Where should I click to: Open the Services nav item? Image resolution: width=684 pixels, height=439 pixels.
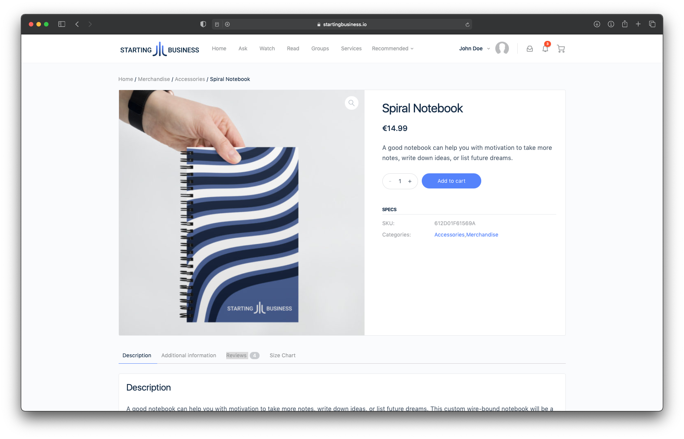pos(351,48)
